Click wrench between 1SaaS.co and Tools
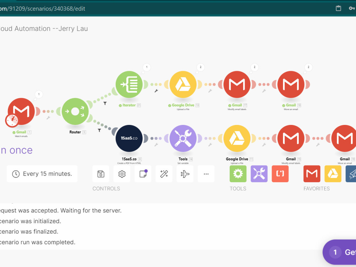 tap(156, 145)
